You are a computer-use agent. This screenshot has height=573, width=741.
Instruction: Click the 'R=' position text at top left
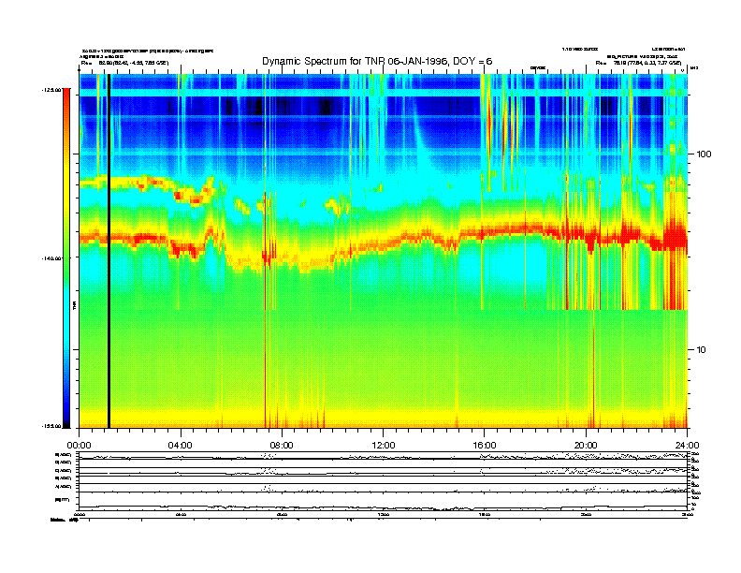[124, 63]
